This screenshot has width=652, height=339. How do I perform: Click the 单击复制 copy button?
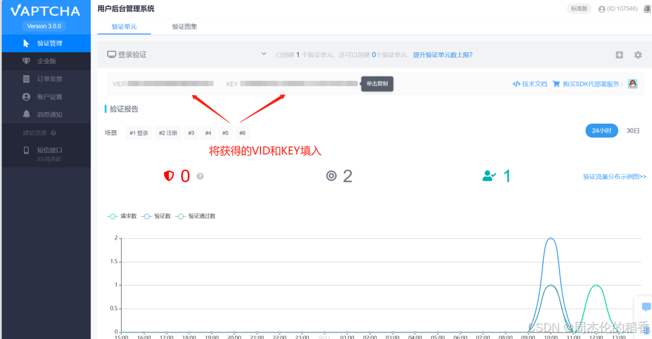pyautogui.click(x=377, y=83)
